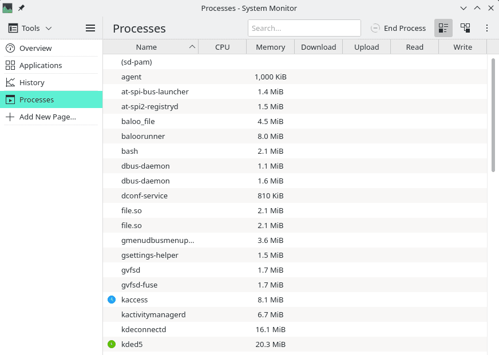This screenshot has height=355, width=499.
Task: Click the System Monitor icon in the title bar
Action: click(7, 8)
